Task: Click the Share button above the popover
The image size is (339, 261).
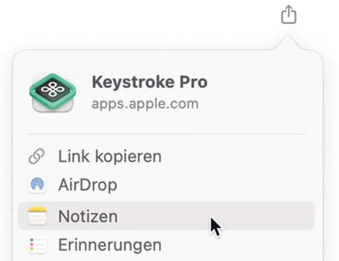Action: 288,15
